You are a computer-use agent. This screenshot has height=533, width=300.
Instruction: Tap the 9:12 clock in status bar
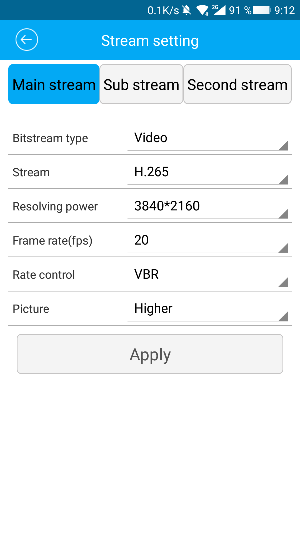click(x=284, y=10)
